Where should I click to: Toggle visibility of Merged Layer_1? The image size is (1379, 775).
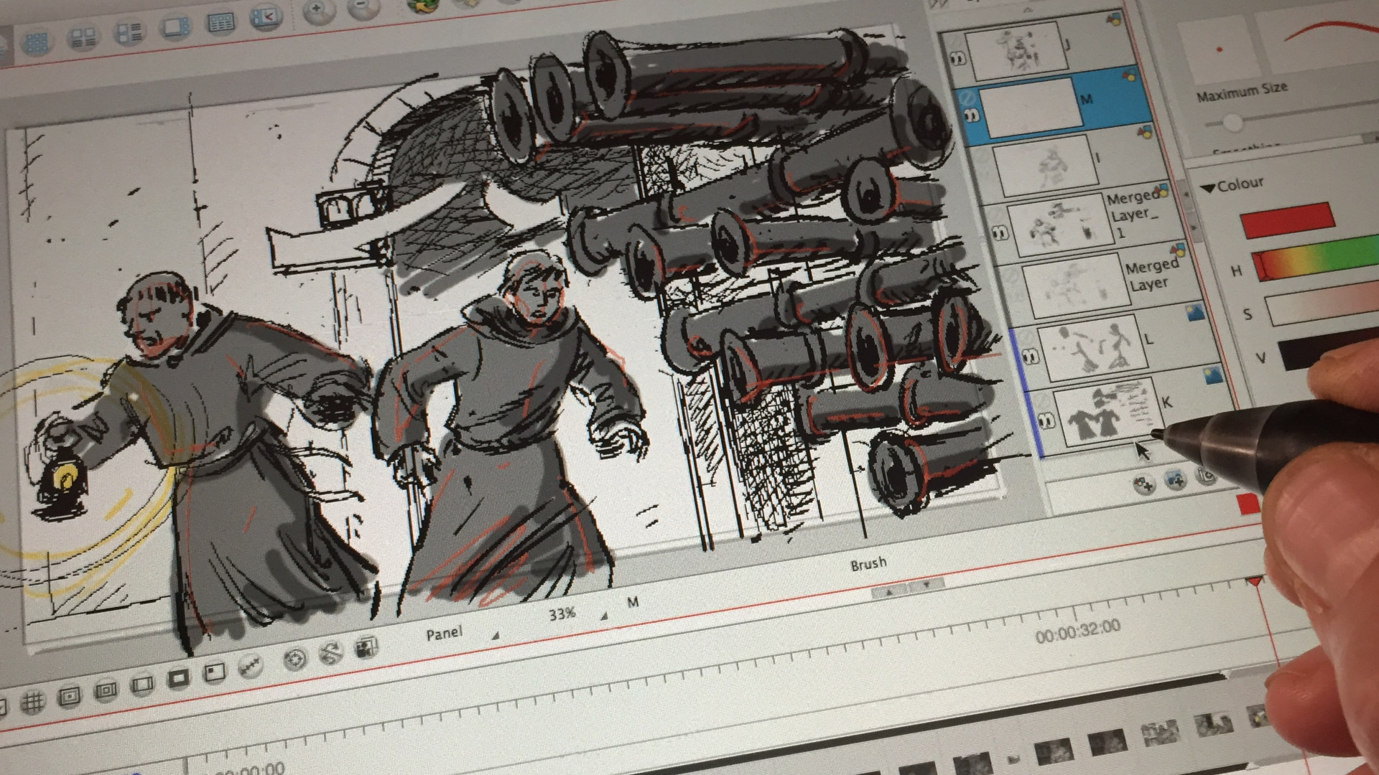(999, 232)
